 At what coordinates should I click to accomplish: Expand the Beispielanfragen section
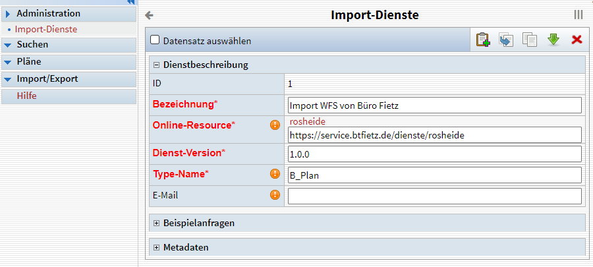157,223
